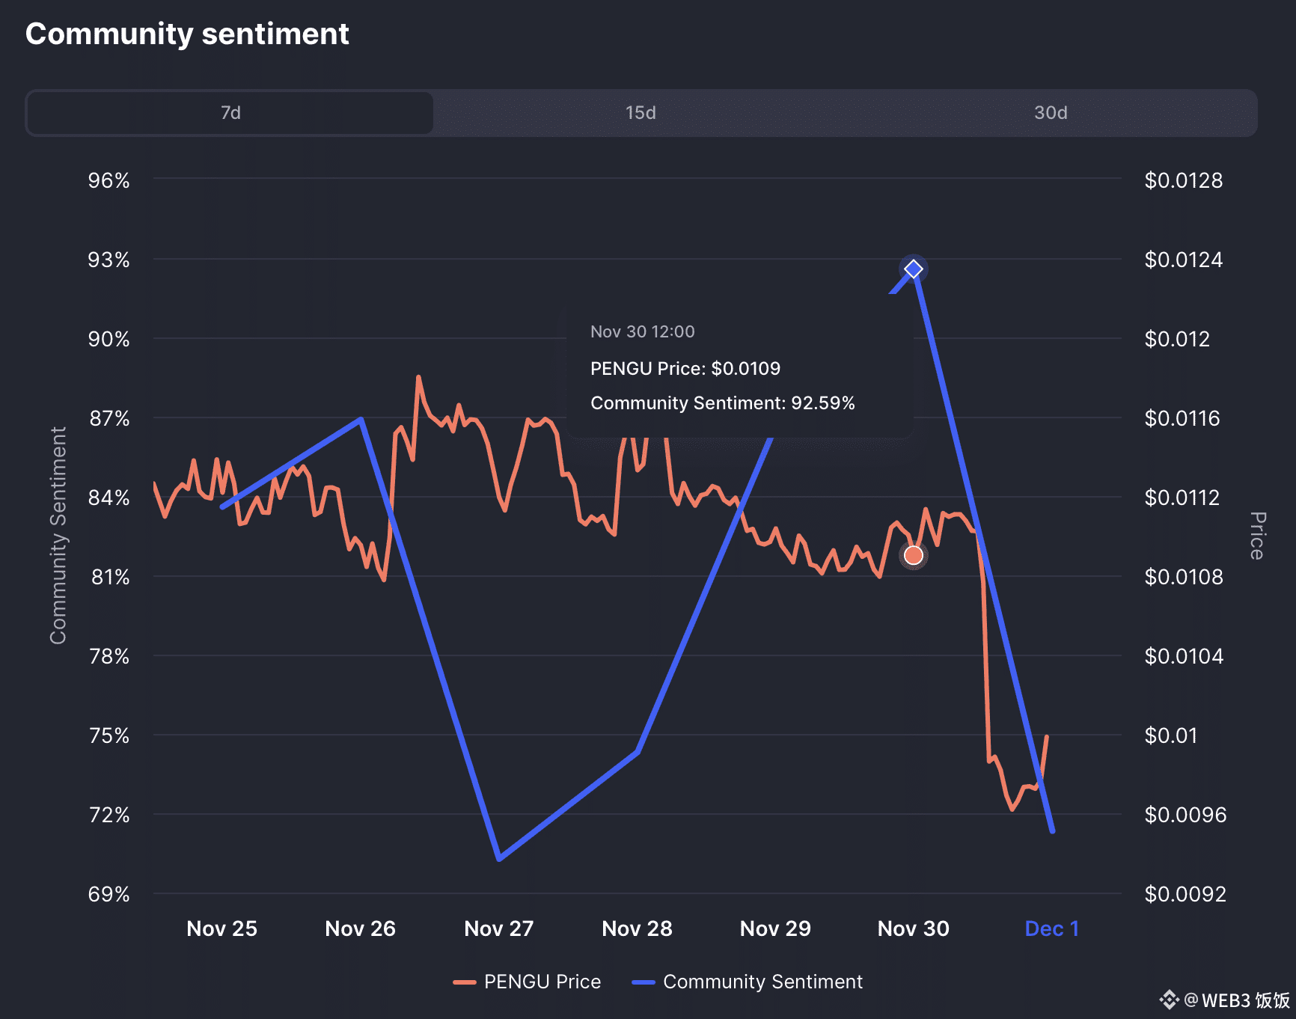Click the 96% sentiment axis label
1296x1019 pixels.
109,180
